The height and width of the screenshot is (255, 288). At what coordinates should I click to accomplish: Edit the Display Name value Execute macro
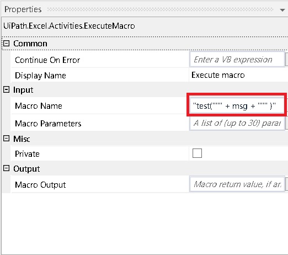(218, 75)
